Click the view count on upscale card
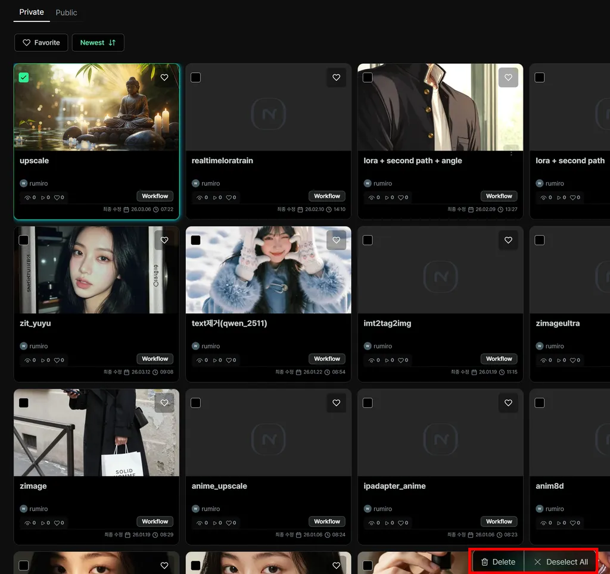Screen dimensions: 610x574 coord(30,198)
